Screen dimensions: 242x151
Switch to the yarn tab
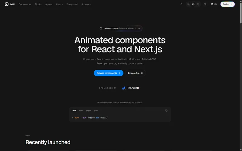click(96, 111)
